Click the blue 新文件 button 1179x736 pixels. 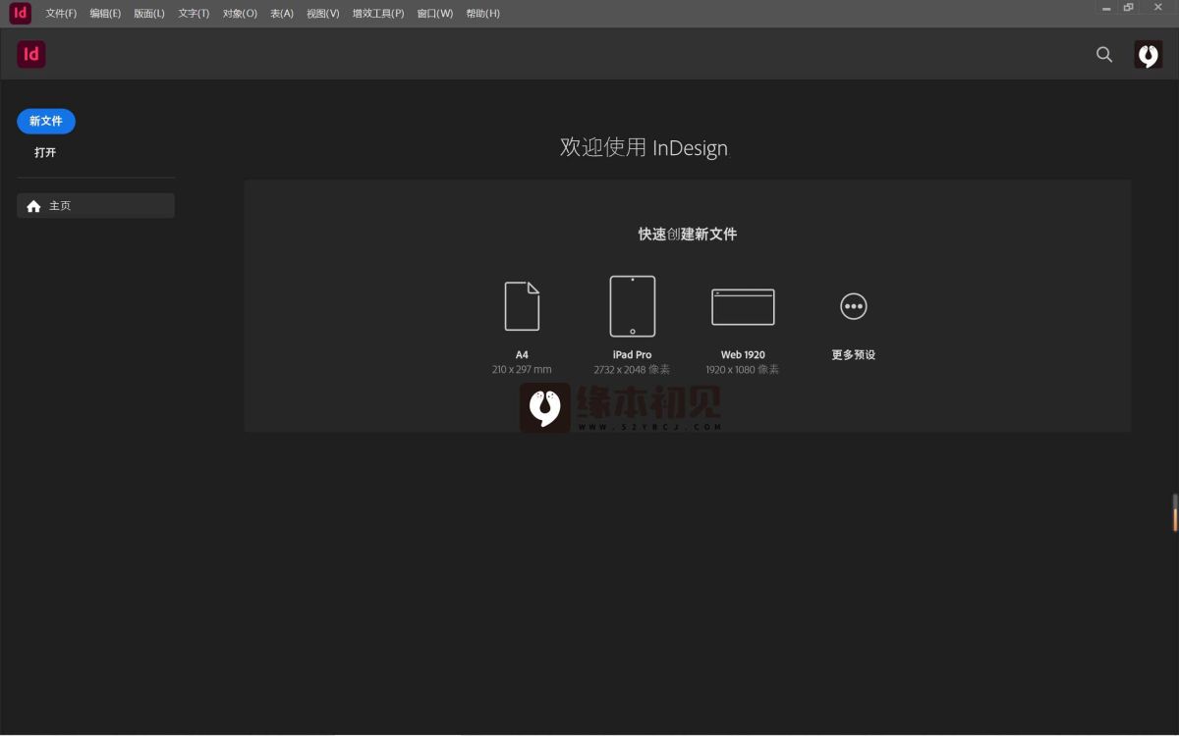coord(46,122)
